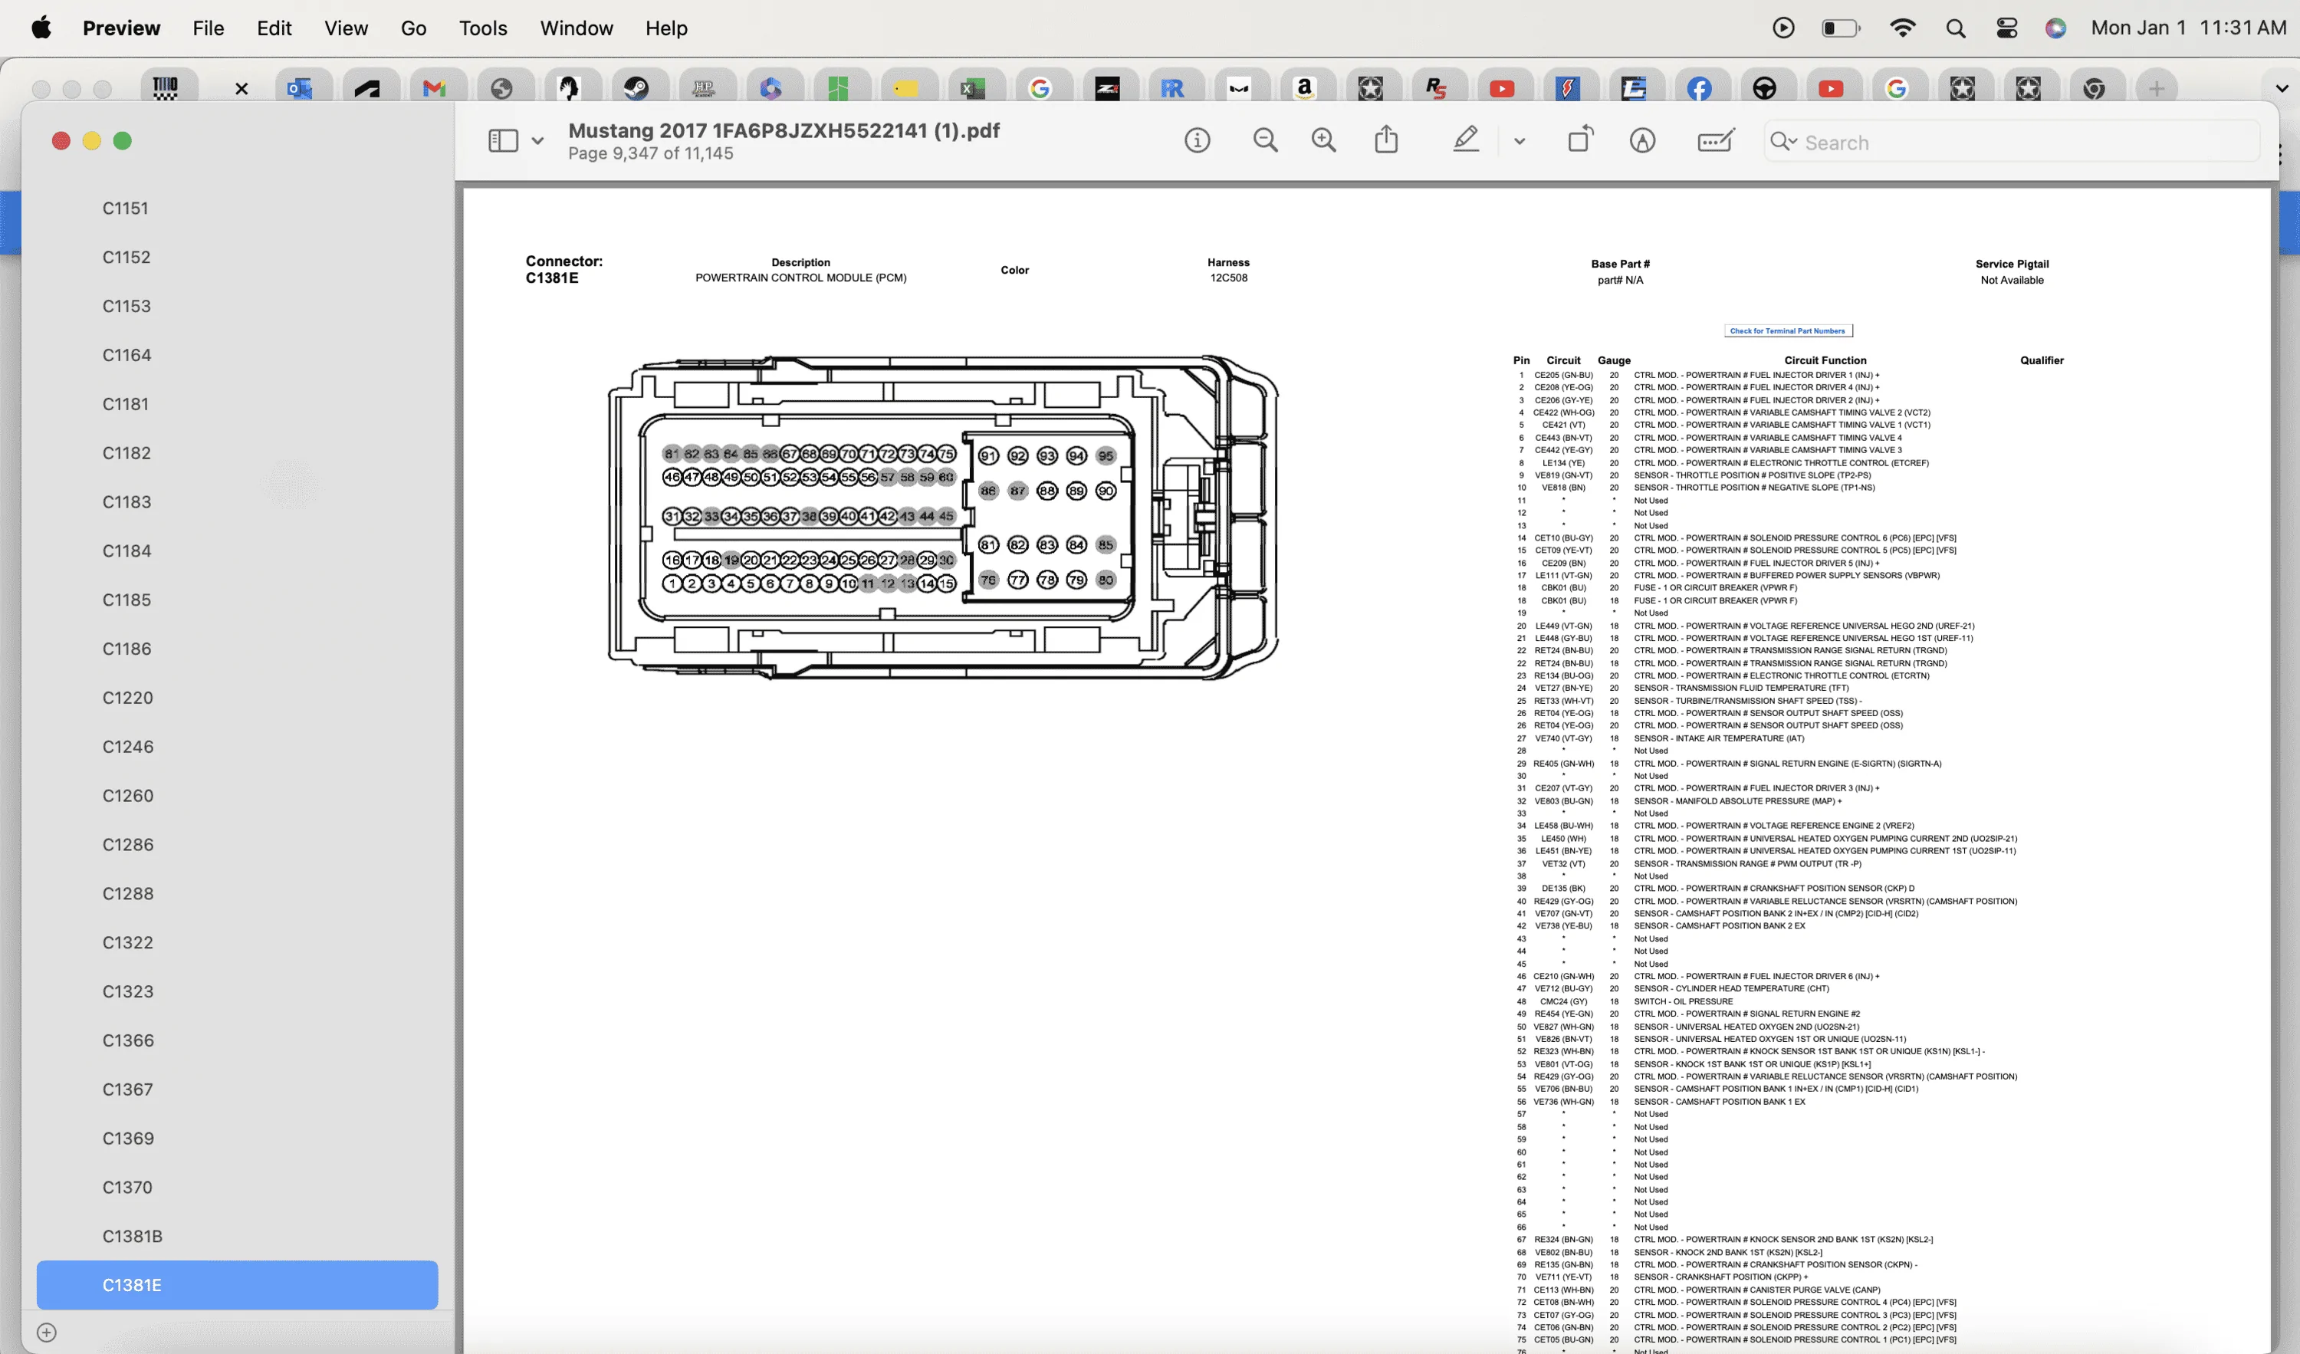The height and width of the screenshot is (1354, 2300).
Task: Open connector C1366 in the outline
Action: 127,1041
